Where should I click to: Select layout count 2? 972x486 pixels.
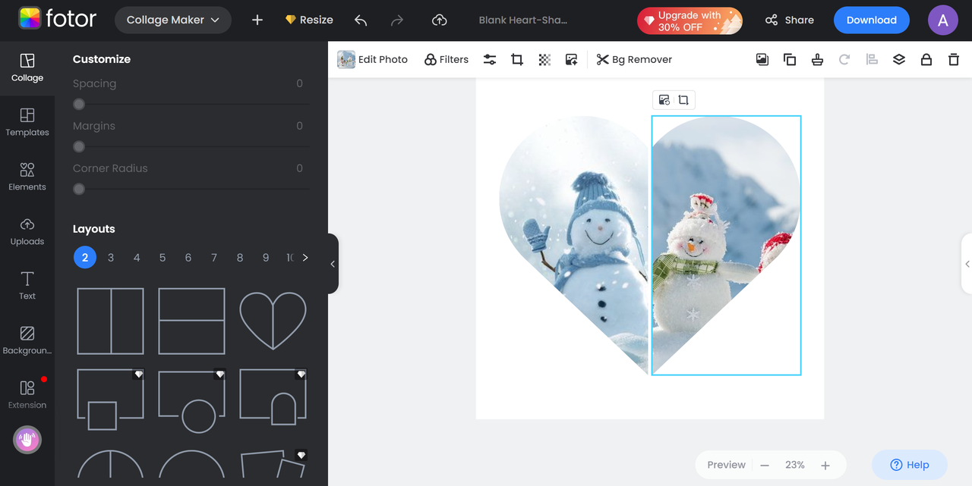click(85, 258)
